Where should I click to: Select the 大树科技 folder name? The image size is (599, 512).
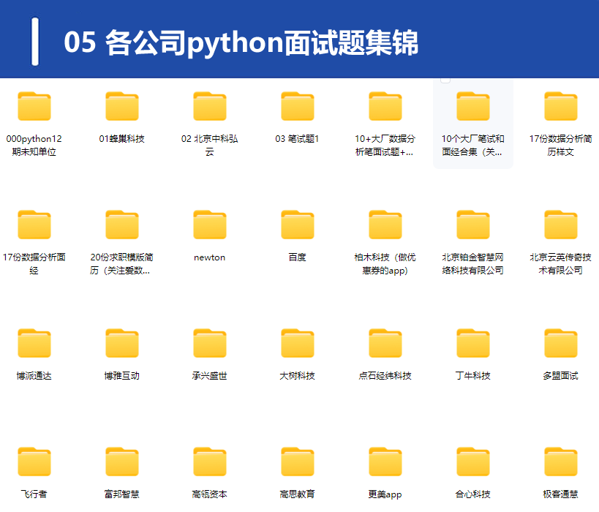coord(298,376)
